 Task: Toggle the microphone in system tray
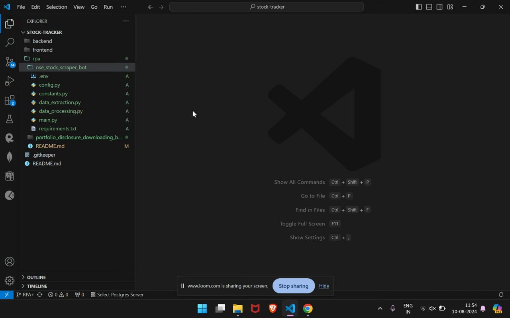pyautogui.click(x=393, y=308)
